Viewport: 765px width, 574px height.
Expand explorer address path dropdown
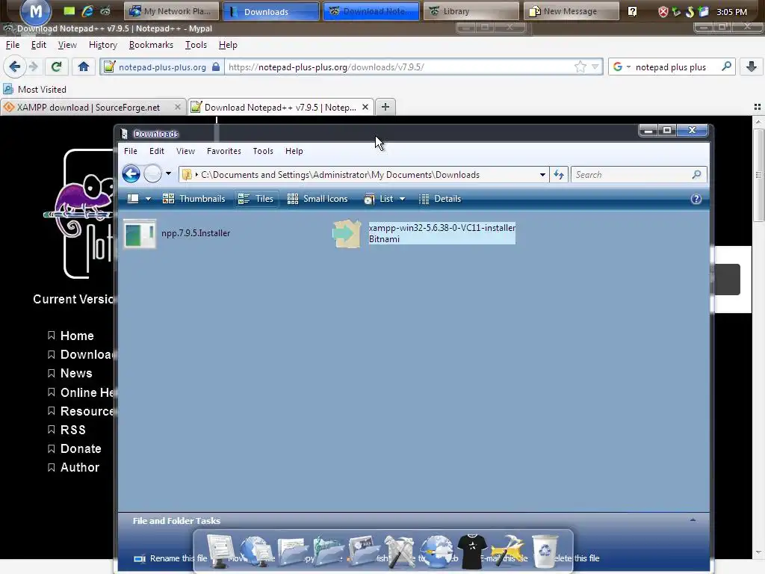point(542,175)
